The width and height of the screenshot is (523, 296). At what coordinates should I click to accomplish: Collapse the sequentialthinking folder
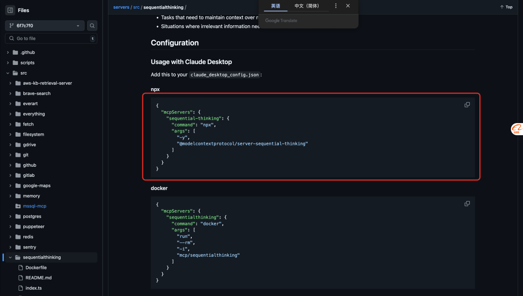coord(10,257)
